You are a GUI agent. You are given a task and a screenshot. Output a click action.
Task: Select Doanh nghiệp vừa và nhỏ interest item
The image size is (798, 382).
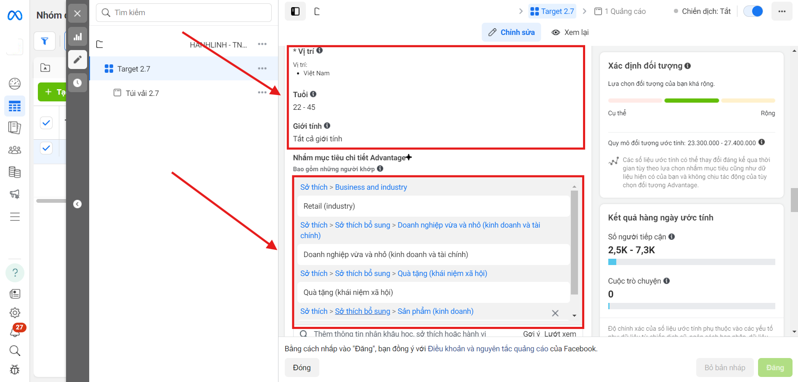click(x=433, y=255)
